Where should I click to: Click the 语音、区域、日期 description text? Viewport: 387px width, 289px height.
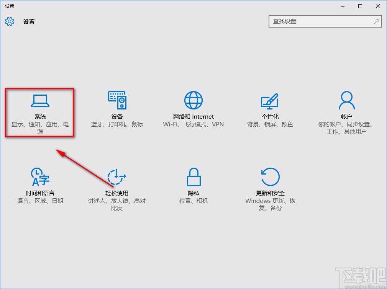[x=40, y=201]
